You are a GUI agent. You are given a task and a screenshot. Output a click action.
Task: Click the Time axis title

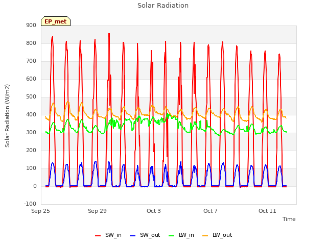point(289,219)
